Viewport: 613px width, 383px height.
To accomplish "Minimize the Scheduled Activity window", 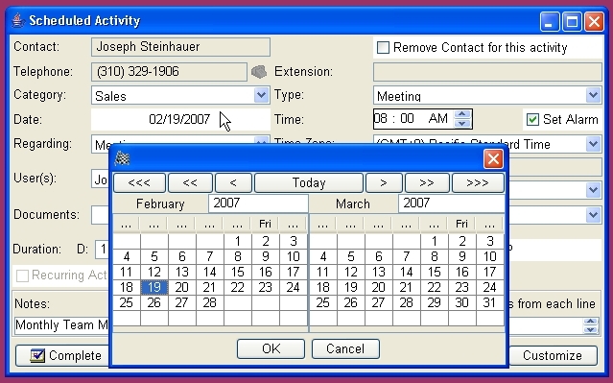I will coord(550,21).
